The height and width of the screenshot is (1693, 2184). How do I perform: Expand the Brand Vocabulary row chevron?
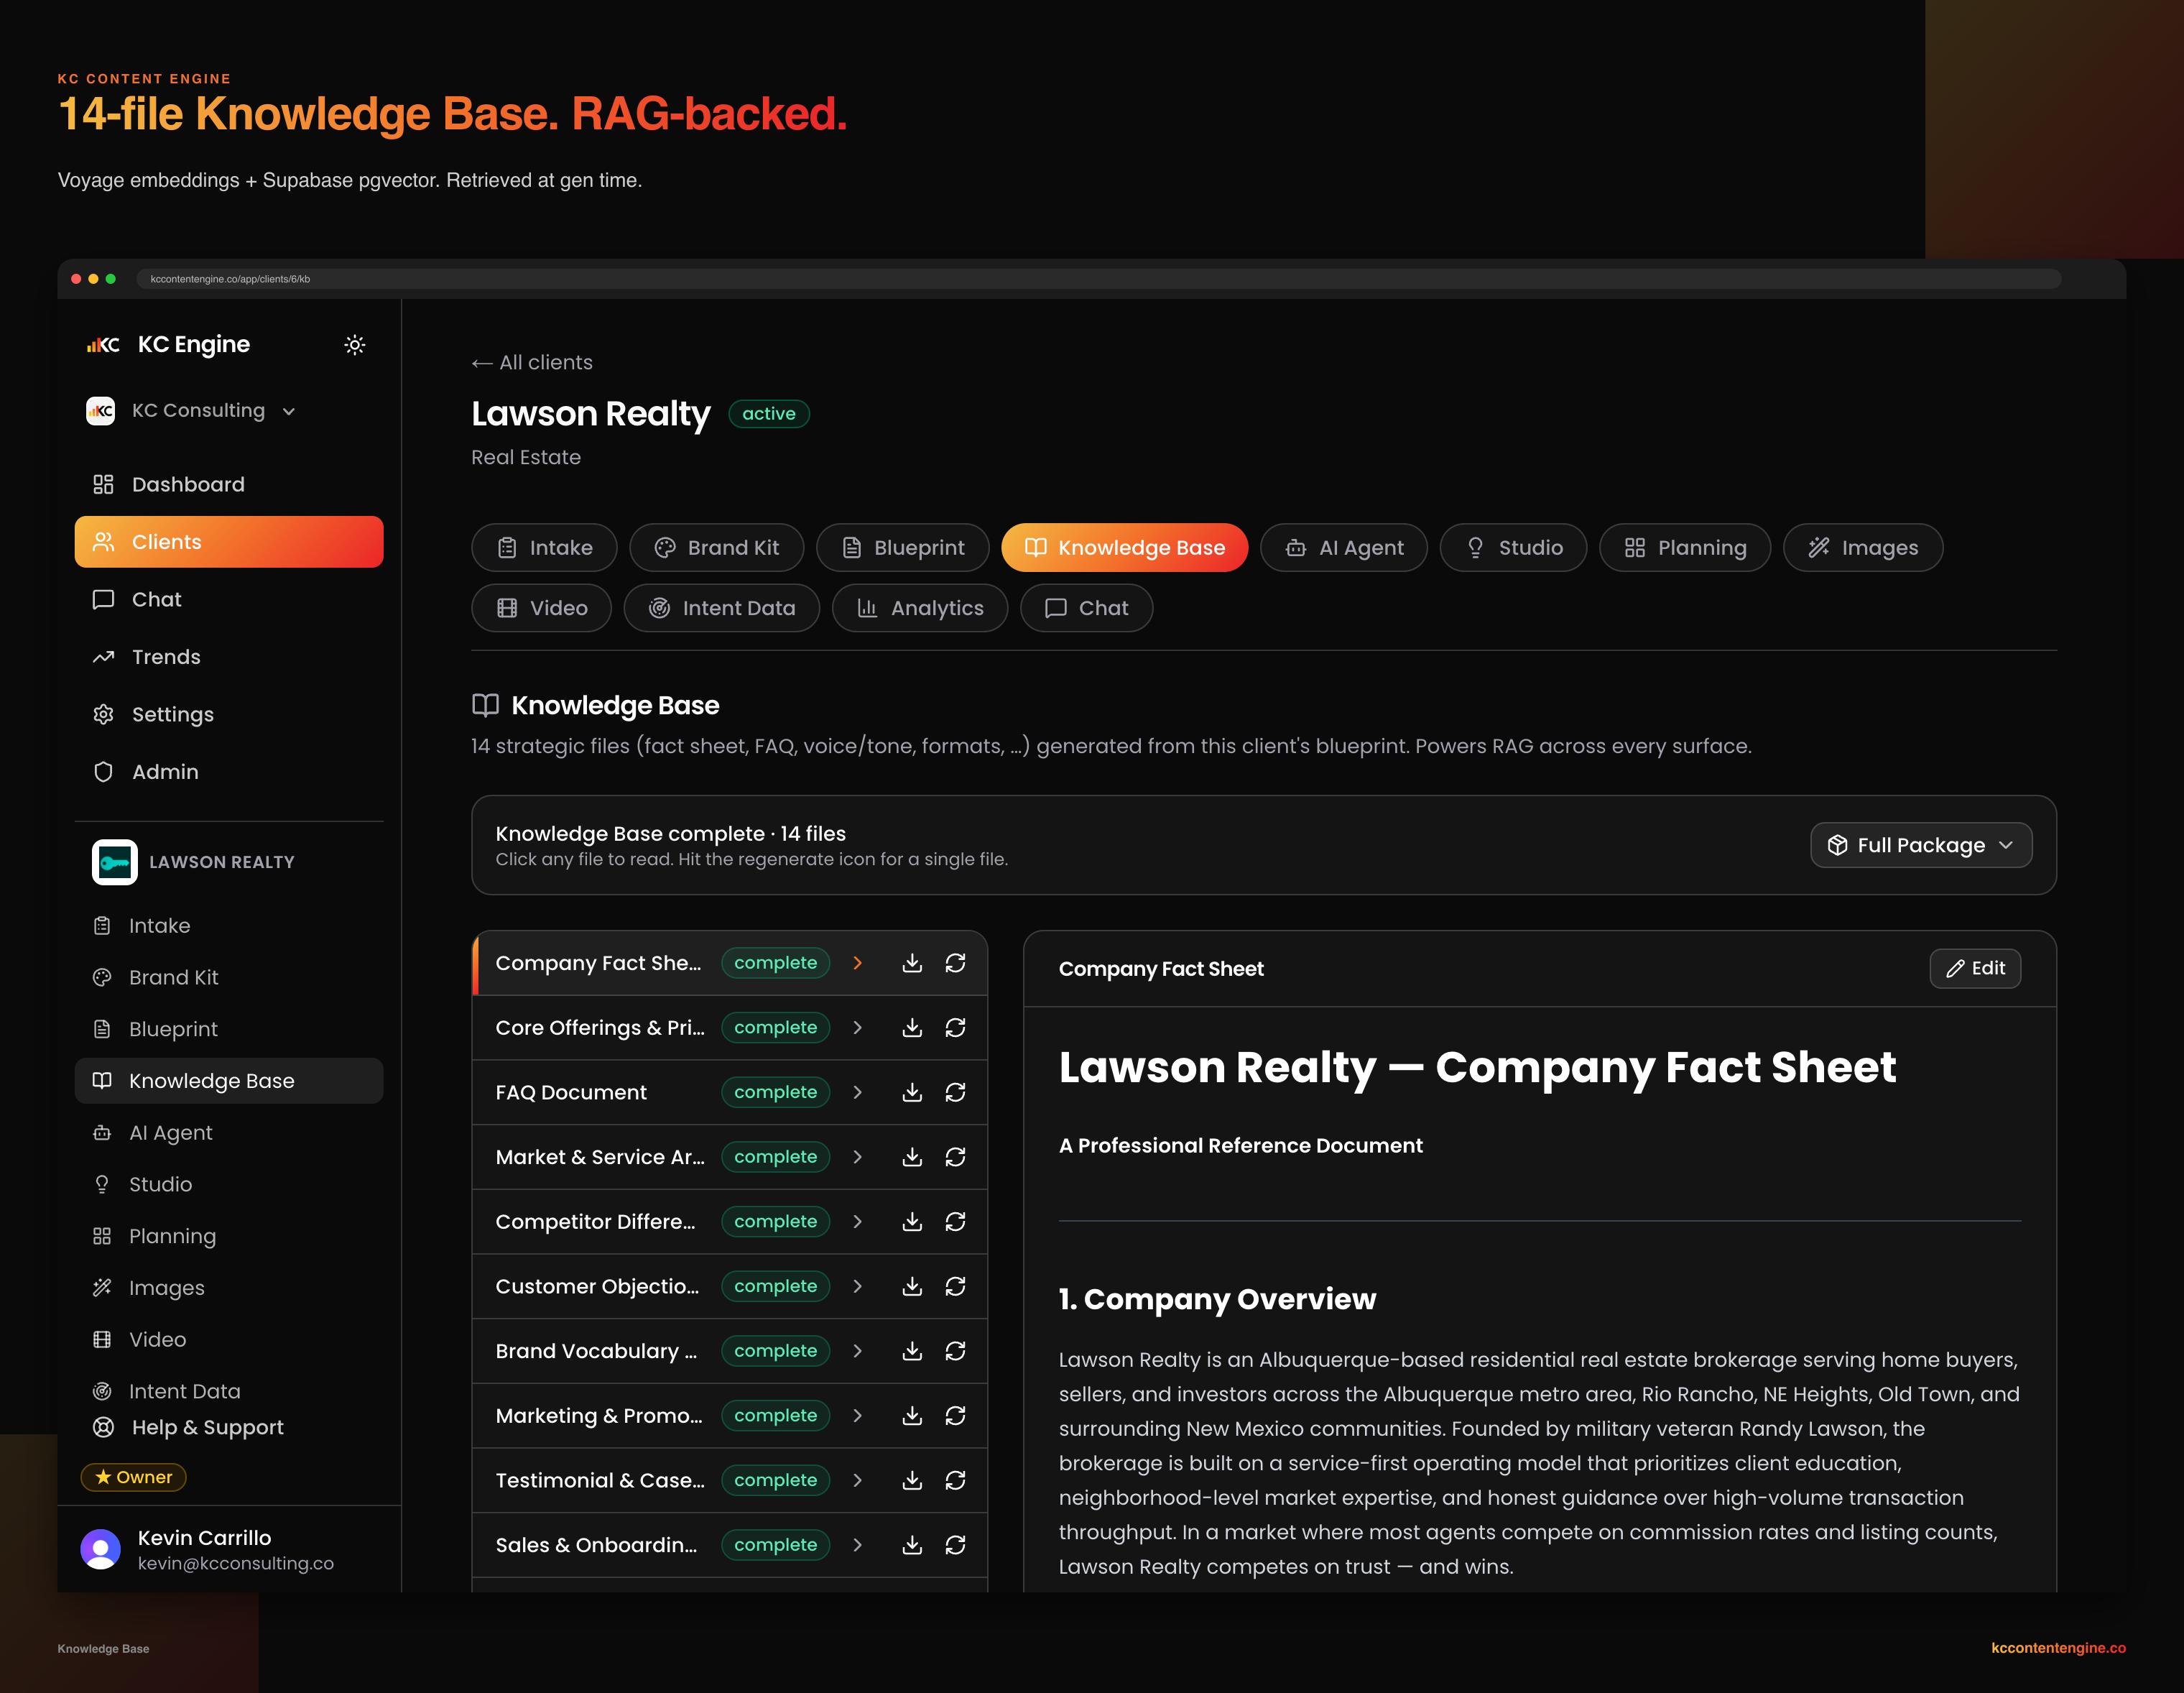tap(857, 1351)
